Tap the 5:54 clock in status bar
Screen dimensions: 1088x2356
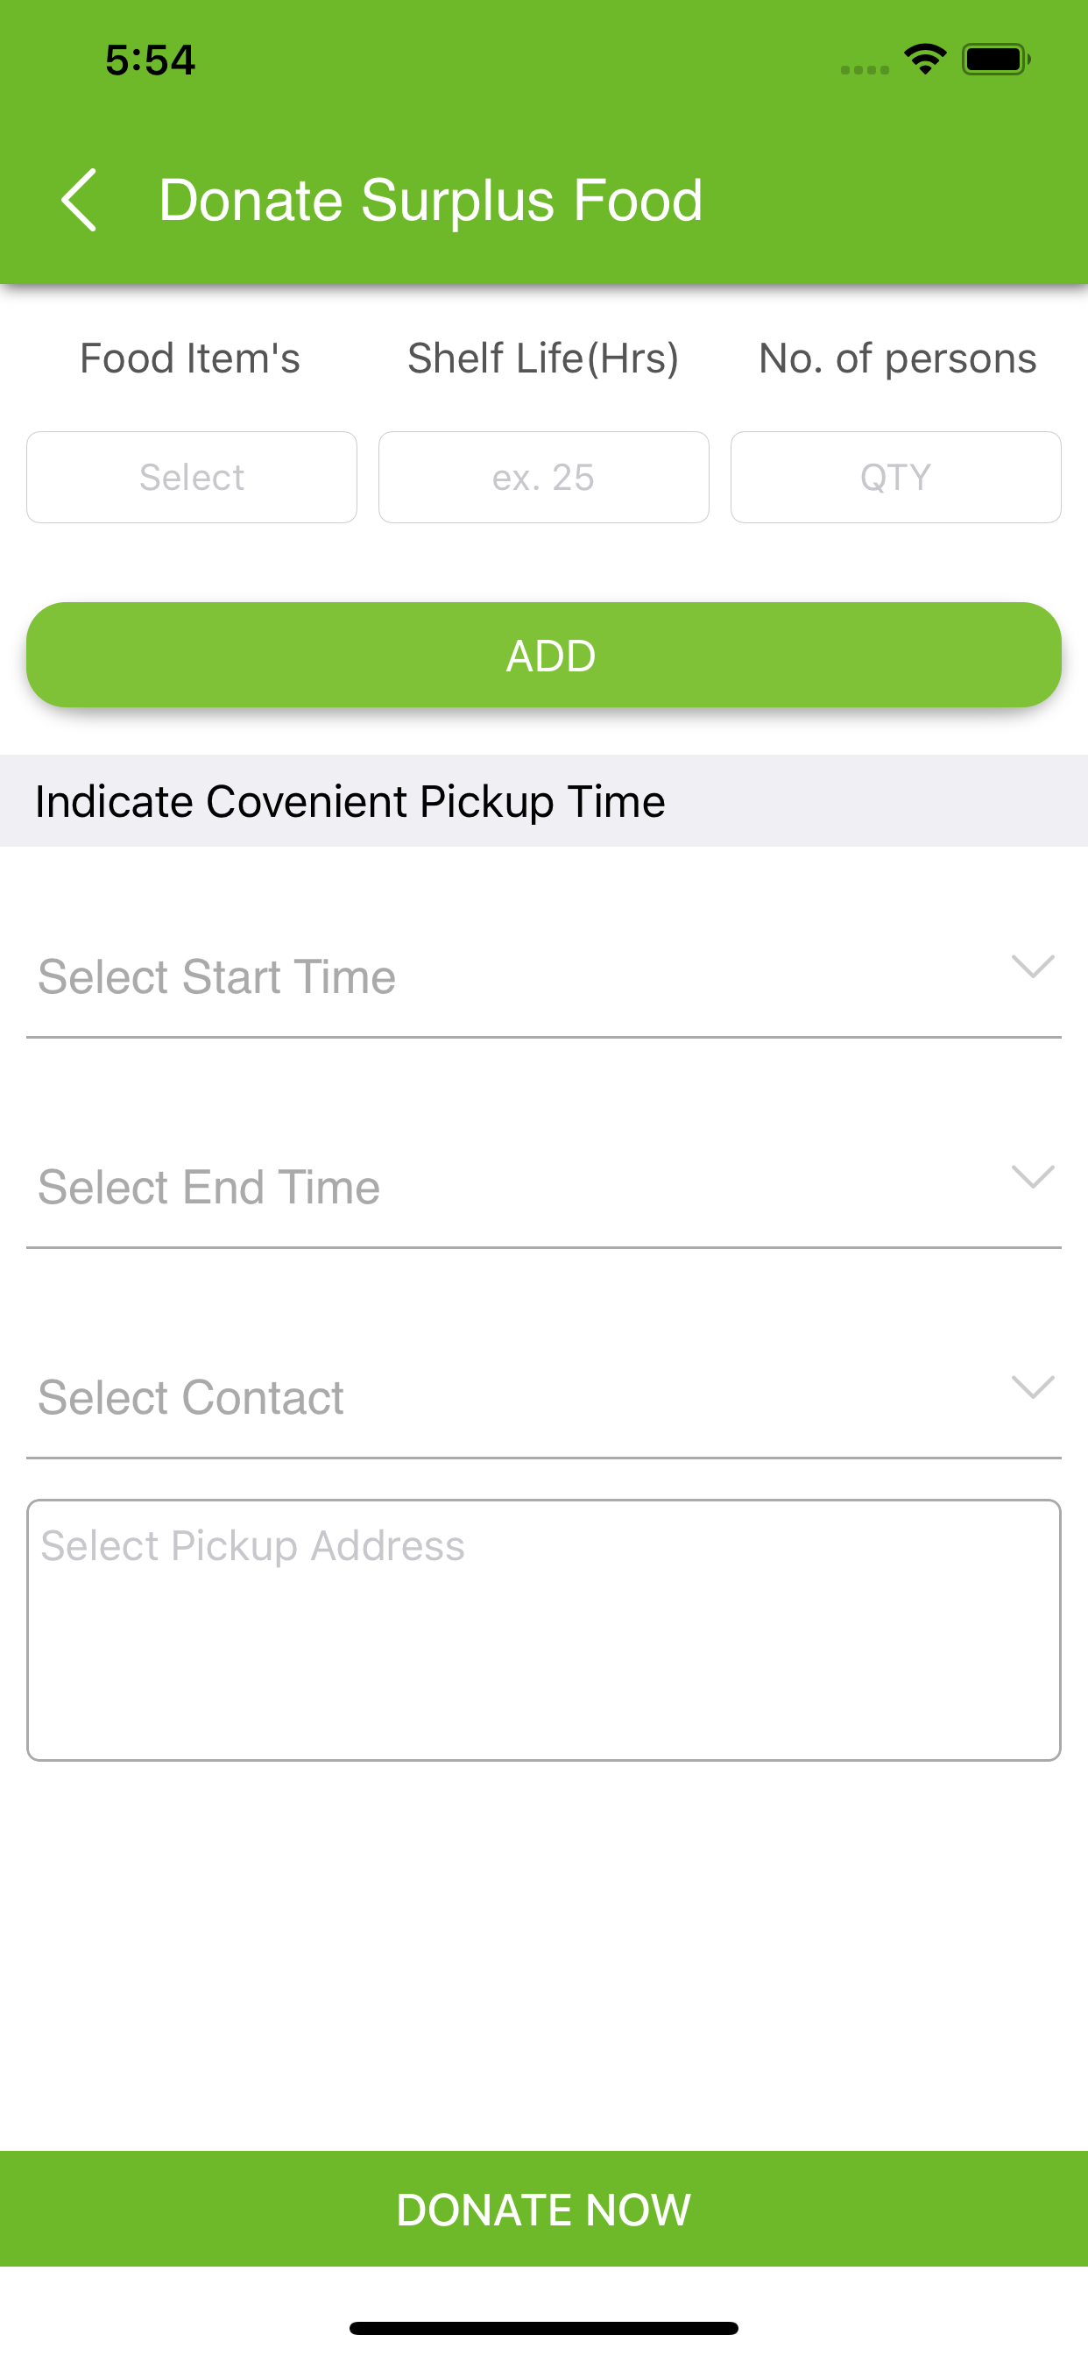[150, 60]
